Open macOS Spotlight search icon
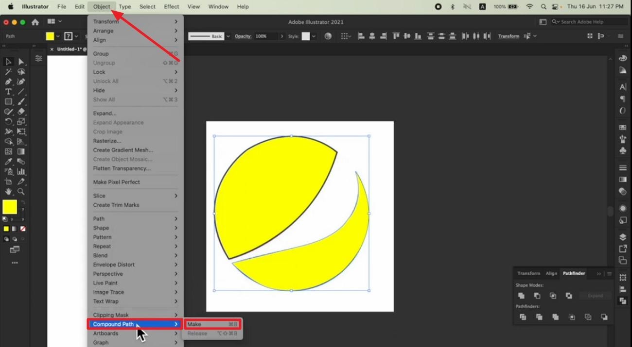 (544, 7)
